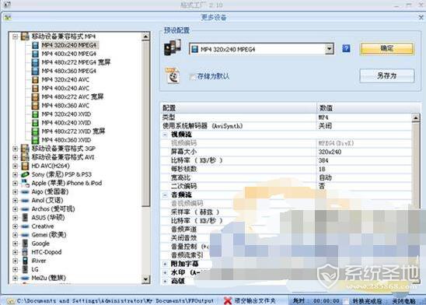426x305 pixels.
Task: Click the 确定 button
Action: (387, 49)
